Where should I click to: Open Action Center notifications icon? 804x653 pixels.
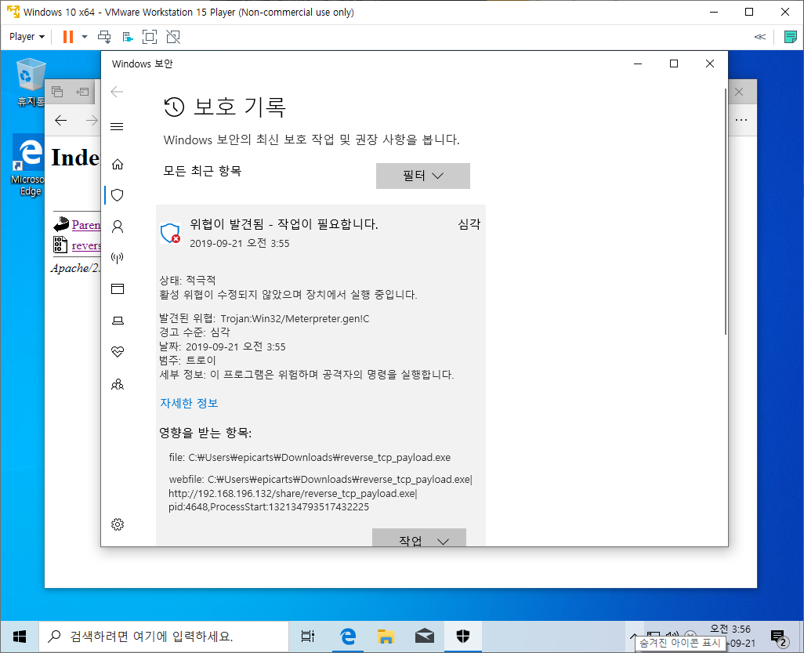(779, 637)
